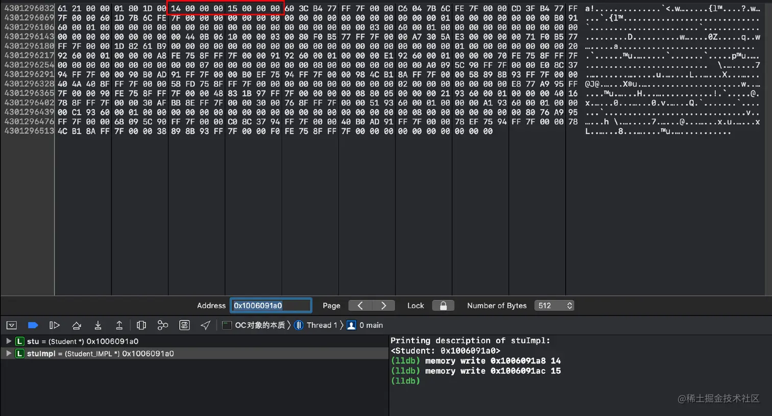Click the local variable icon for stuImpl
This screenshot has height=416, width=772.
(x=19, y=353)
